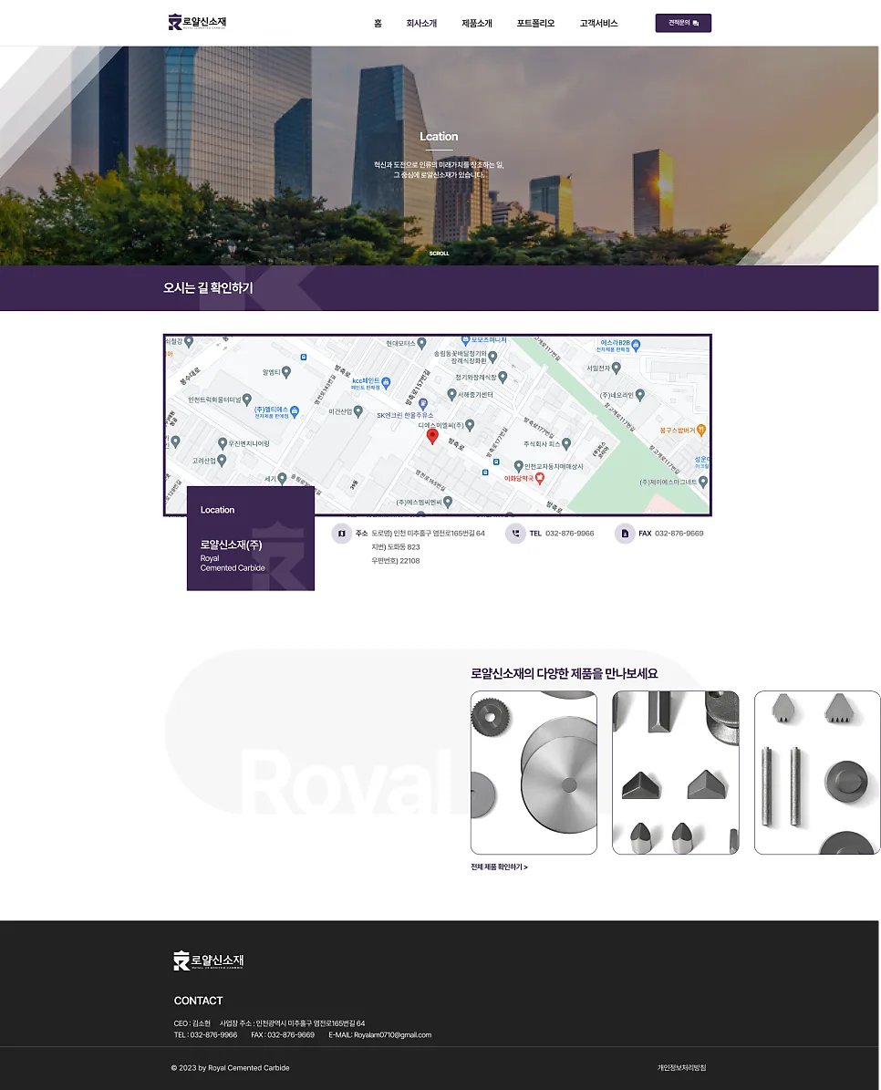Click the SCROLL indicator on hero banner
The image size is (881, 1090).
point(439,254)
